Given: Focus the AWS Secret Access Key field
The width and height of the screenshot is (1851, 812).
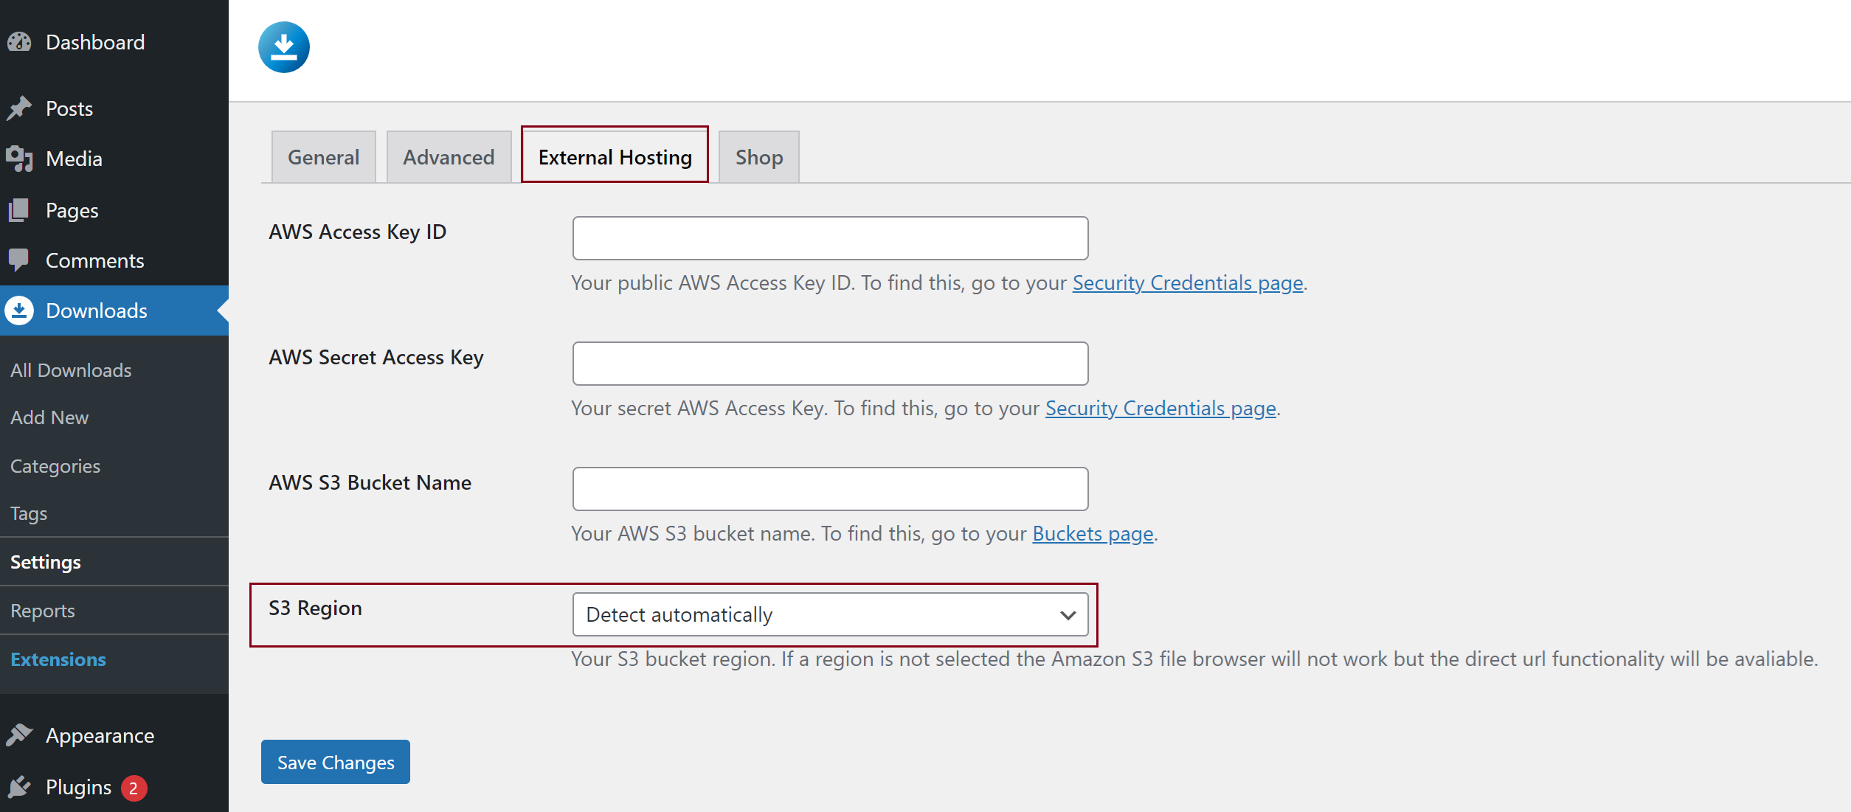Looking at the screenshot, I should click(x=830, y=364).
